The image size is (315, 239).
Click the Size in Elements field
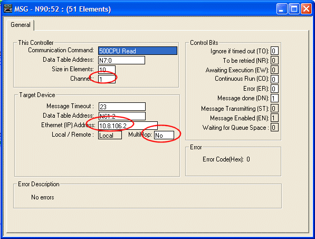[107, 70]
